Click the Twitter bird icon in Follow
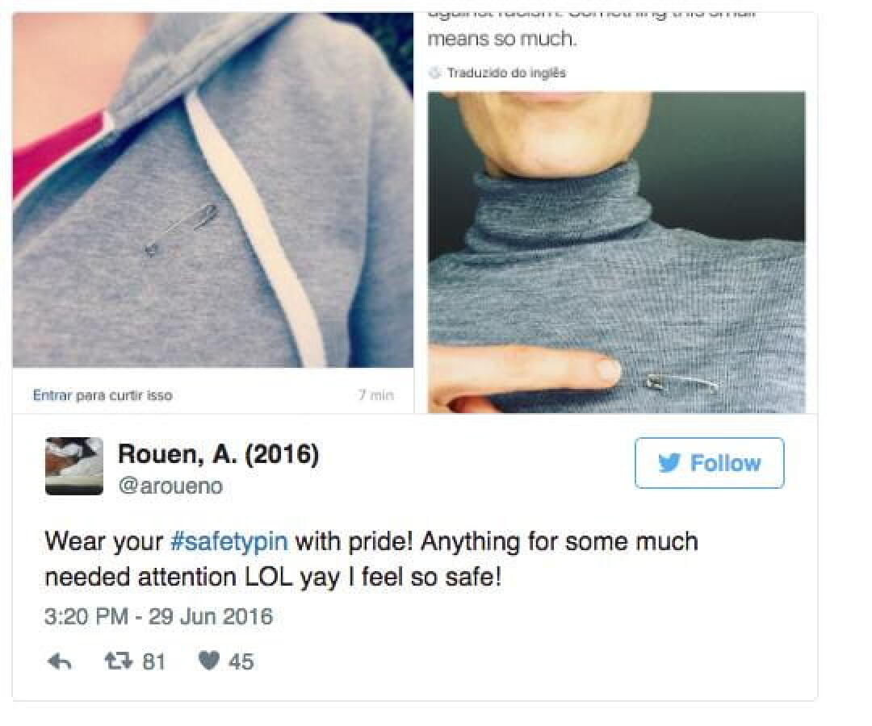This screenshot has height=726, width=872. 669,463
